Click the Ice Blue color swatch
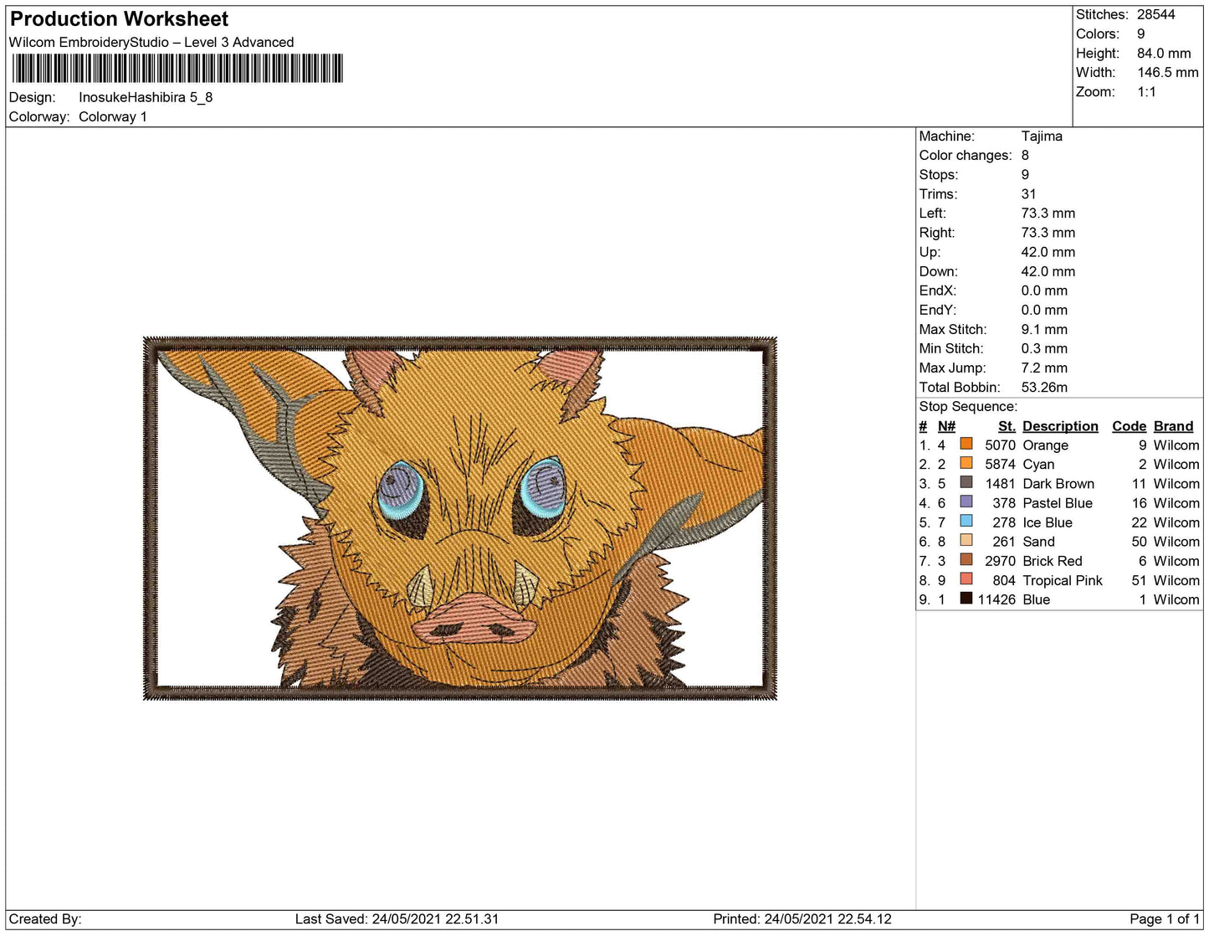The width and height of the screenshot is (1209, 931). click(966, 521)
